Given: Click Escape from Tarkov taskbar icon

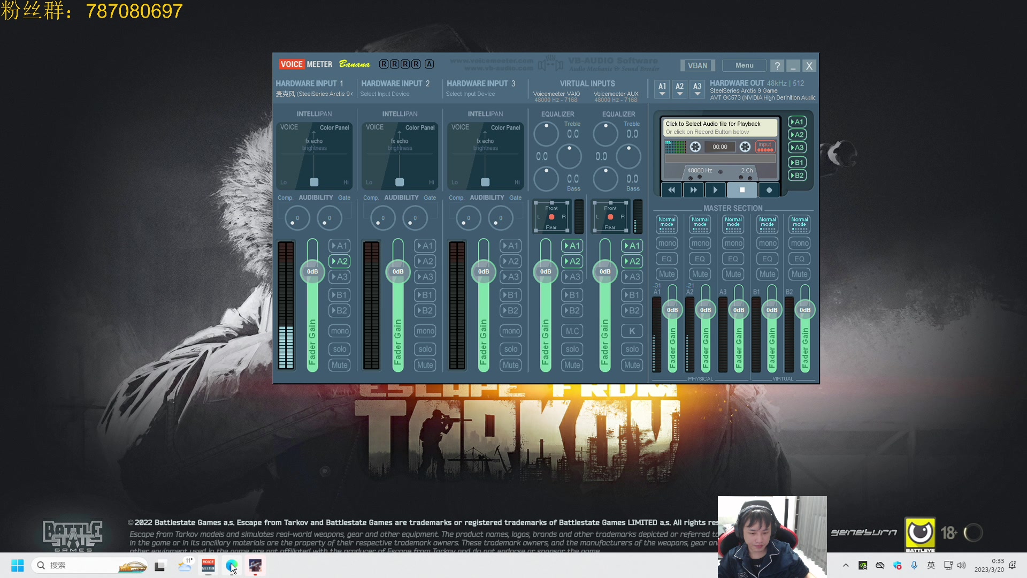Looking at the screenshot, I should tap(255, 565).
